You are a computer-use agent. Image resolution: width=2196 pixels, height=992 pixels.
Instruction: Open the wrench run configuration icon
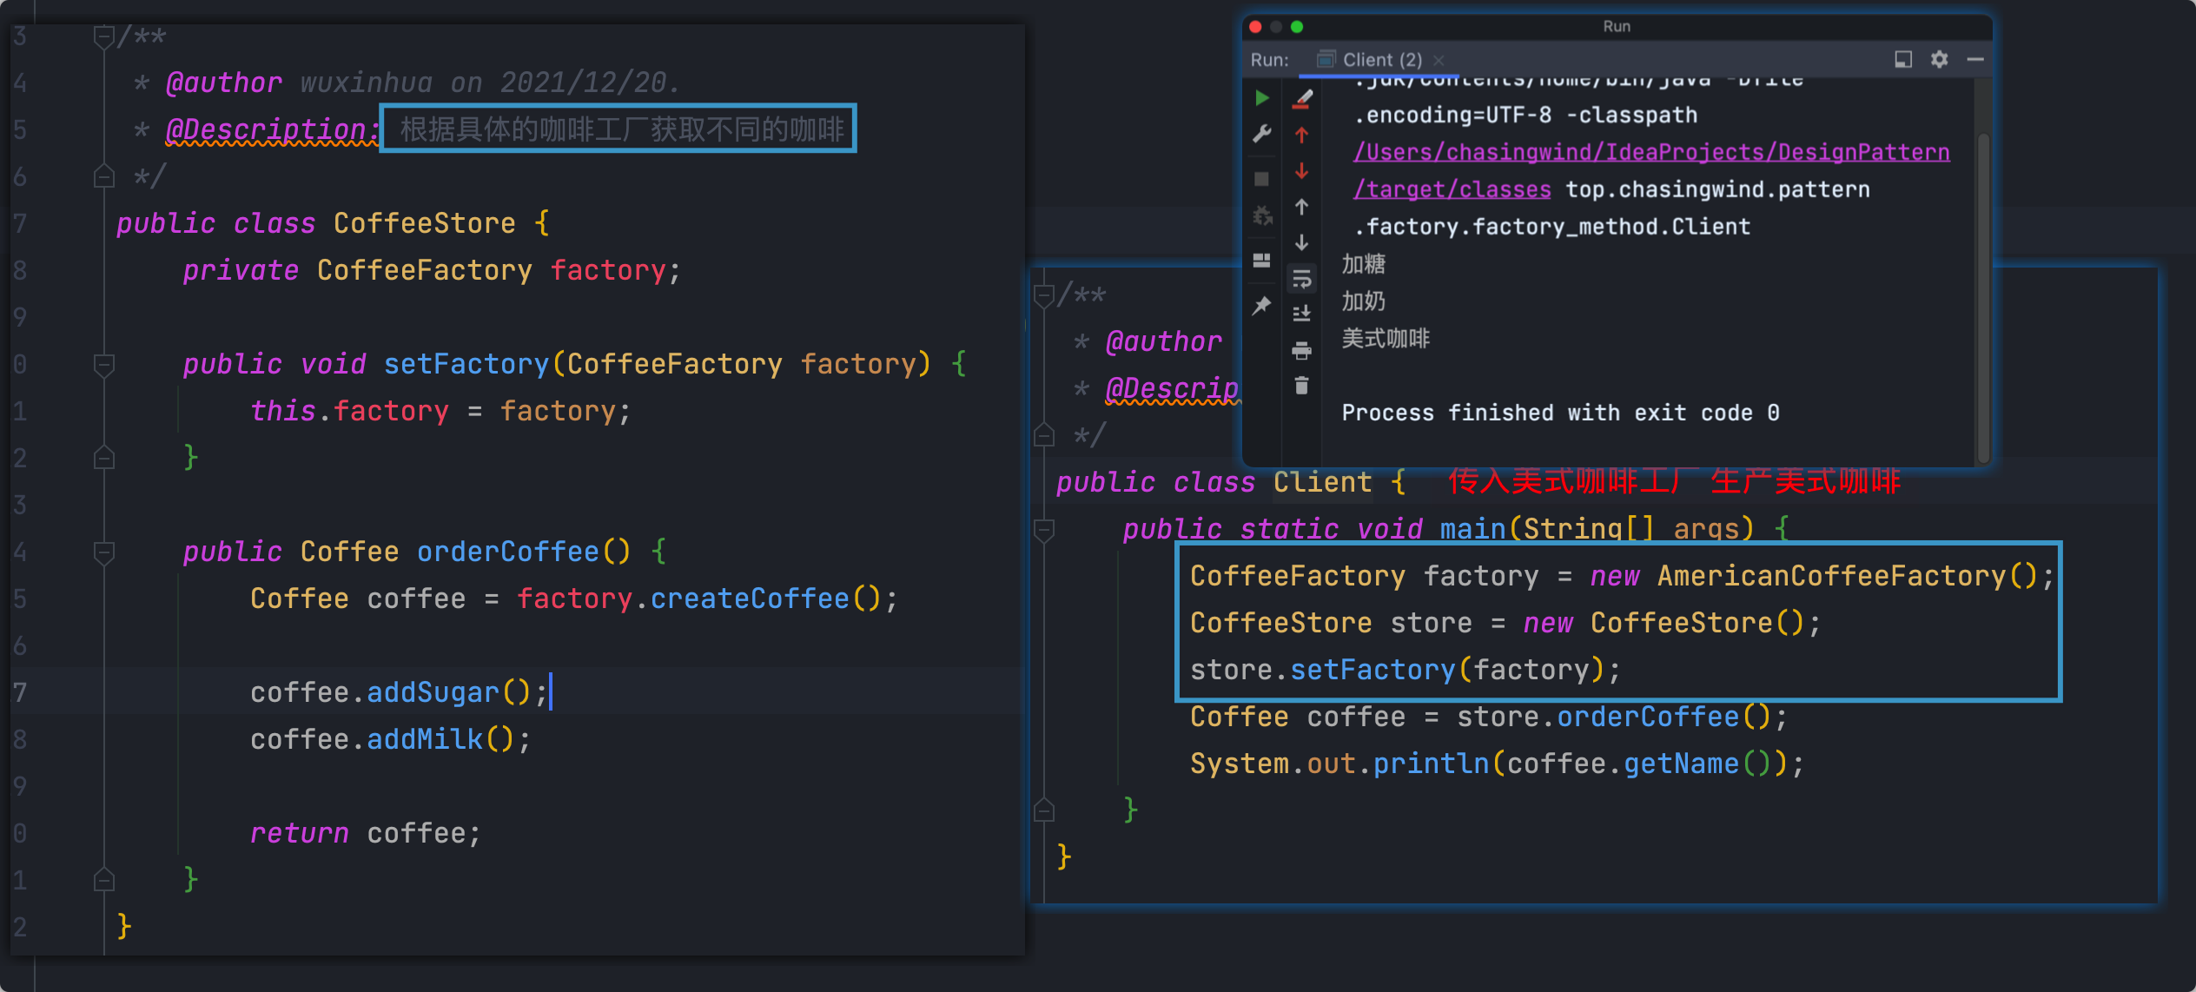point(1262,134)
